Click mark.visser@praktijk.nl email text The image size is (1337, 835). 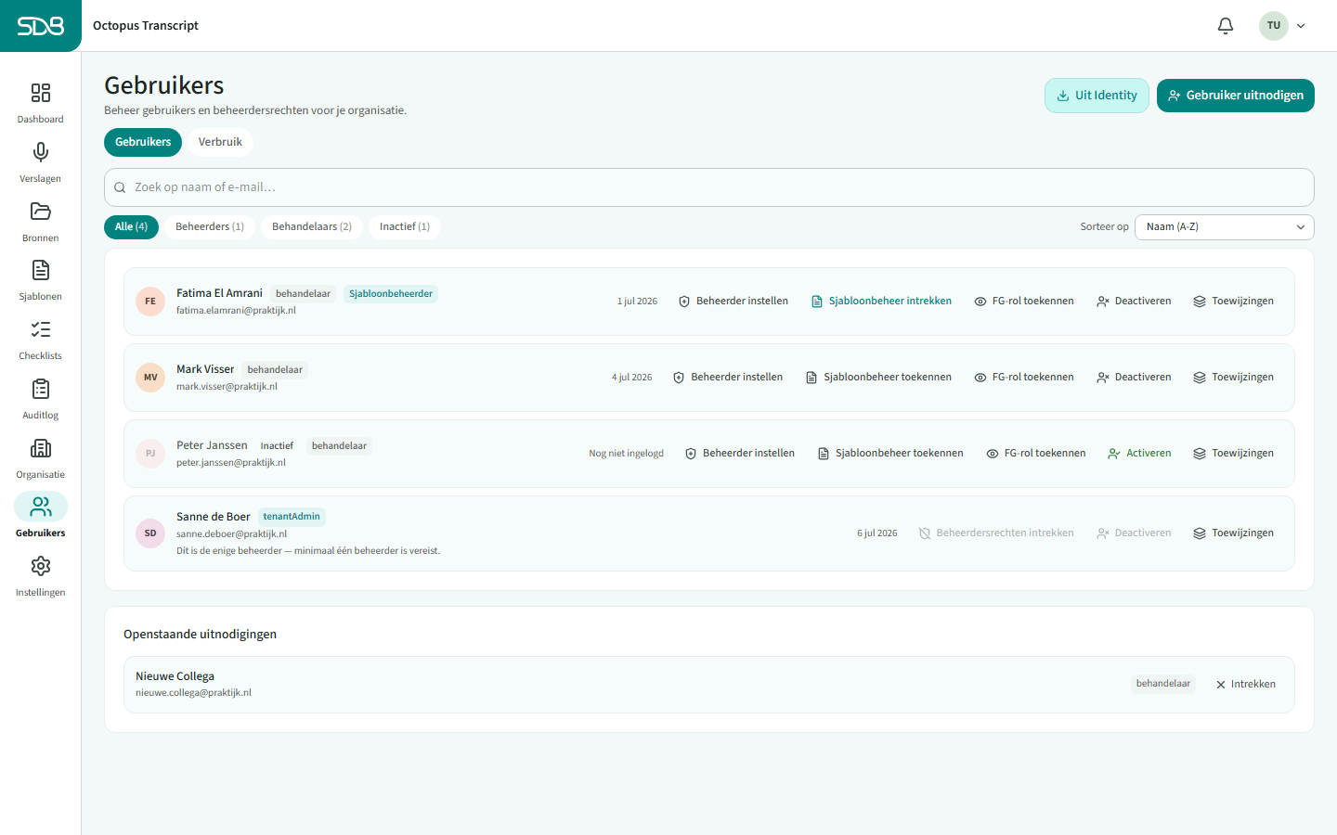(227, 387)
